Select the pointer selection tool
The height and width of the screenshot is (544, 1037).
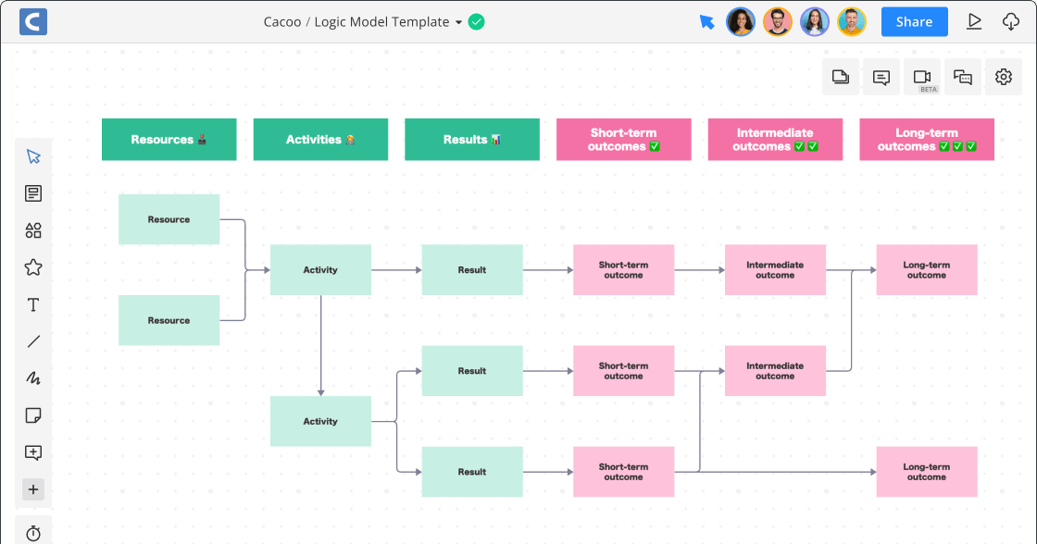(x=33, y=156)
